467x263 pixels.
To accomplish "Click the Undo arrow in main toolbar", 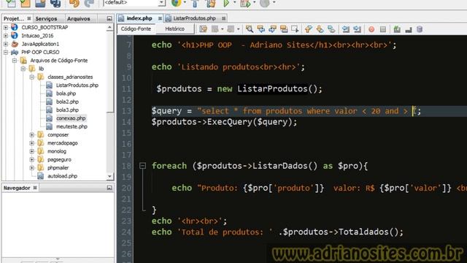I will 74,3.
